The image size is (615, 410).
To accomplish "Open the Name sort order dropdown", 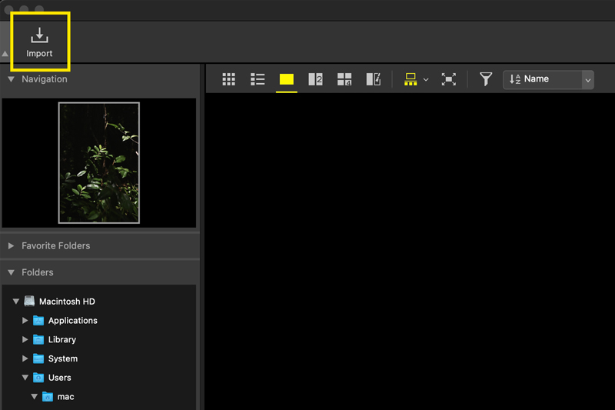I will click(548, 80).
